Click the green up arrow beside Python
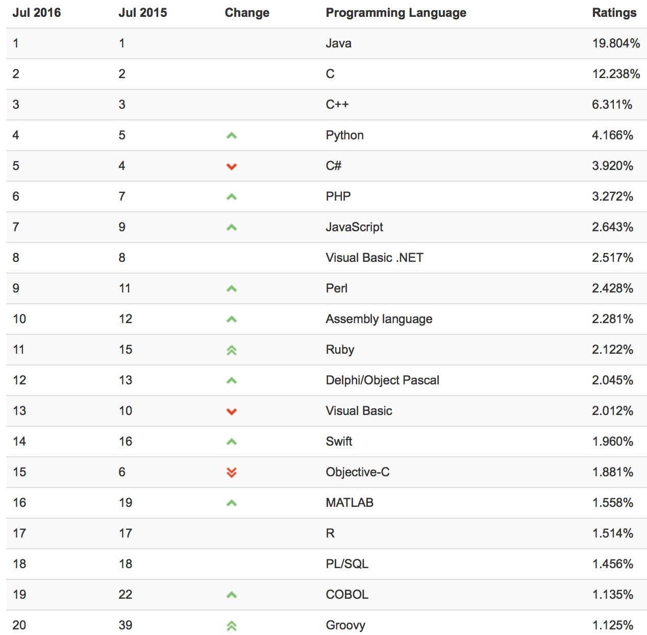Screen dimensions: 647x635 (232, 136)
